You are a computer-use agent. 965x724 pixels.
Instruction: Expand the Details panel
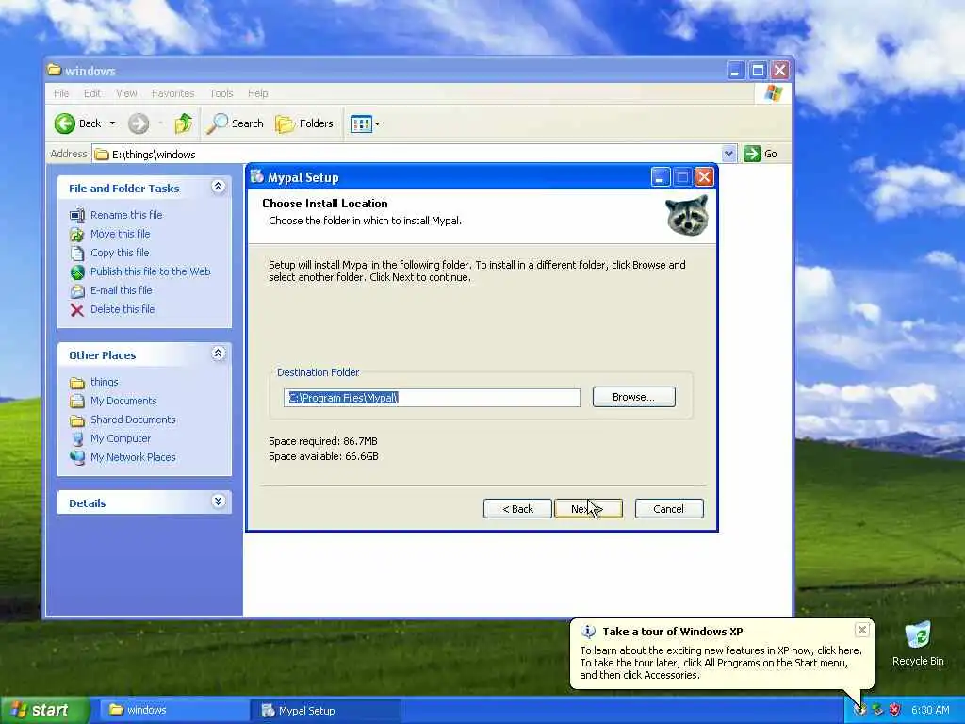[219, 502]
